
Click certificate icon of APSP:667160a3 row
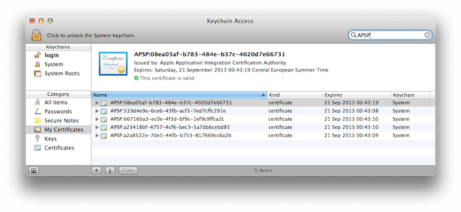[x=104, y=120]
